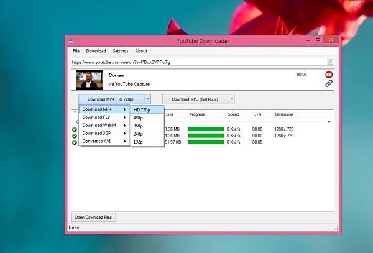Click the progress bar of the 91.97 KB download
Image resolution: width=373 pixels, height=253 pixels.
(x=206, y=142)
